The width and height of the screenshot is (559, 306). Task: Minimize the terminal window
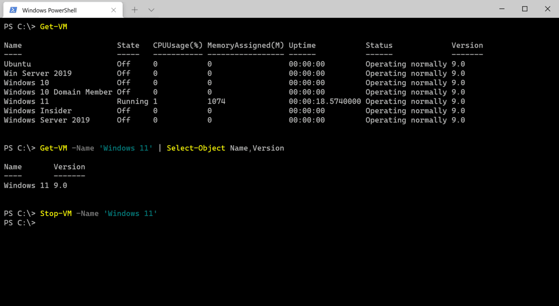(x=502, y=9)
